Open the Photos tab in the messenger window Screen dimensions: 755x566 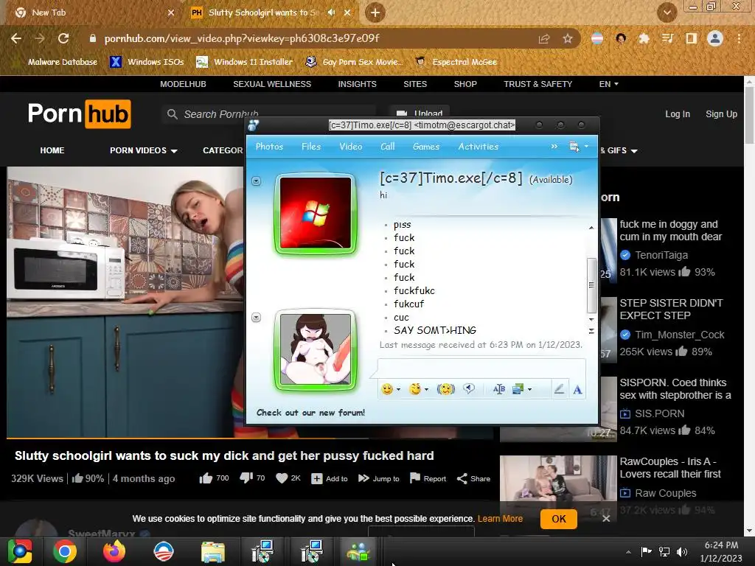[x=269, y=147]
